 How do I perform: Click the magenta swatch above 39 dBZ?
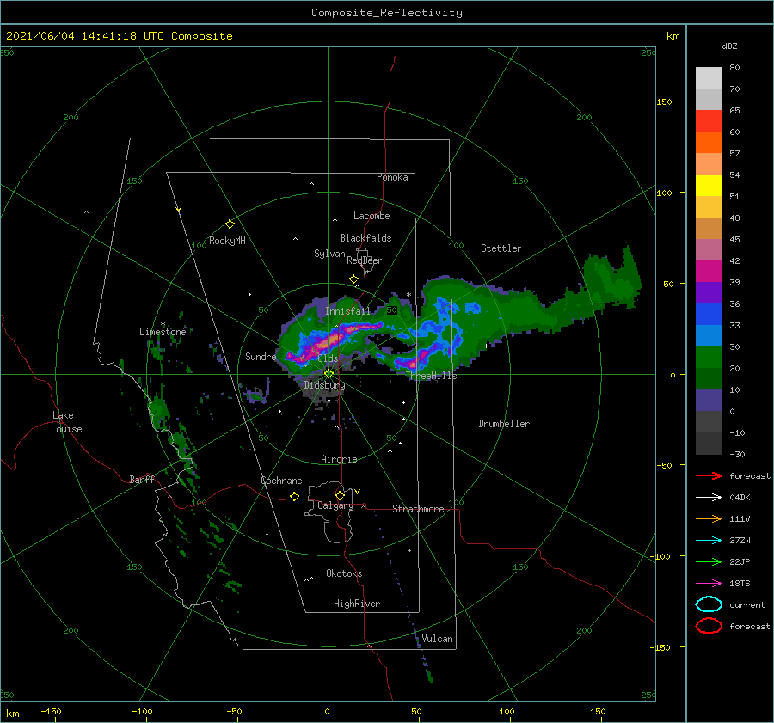709,271
